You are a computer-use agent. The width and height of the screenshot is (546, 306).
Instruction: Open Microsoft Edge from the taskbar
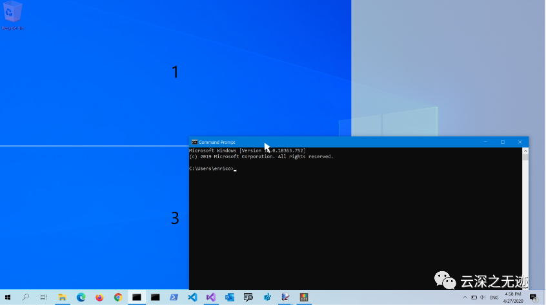pos(81,298)
